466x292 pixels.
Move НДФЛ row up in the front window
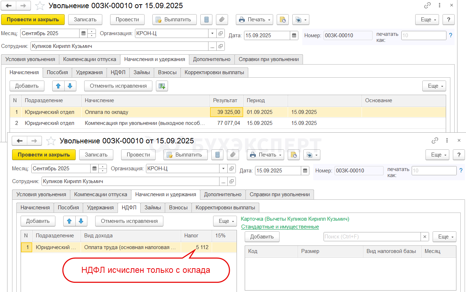click(69, 221)
